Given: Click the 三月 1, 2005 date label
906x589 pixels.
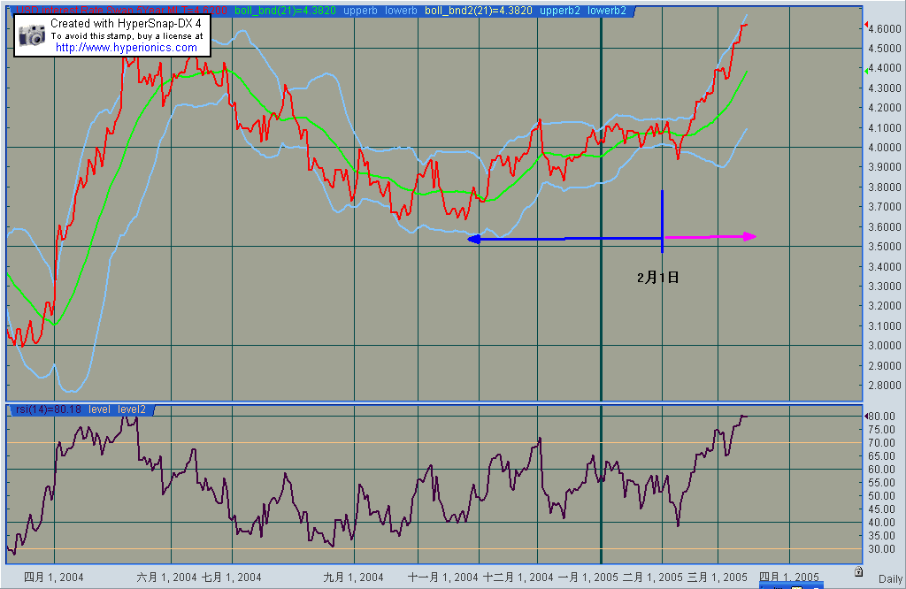Looking at the screenshot, I should point(718,577).
